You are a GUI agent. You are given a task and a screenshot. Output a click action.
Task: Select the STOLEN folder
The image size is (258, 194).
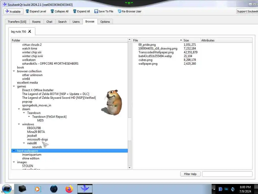27,166
